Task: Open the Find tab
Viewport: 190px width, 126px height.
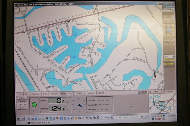Action: 20,94
